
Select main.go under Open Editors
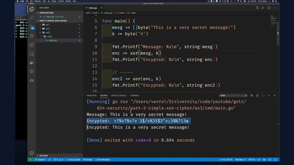pyautogui.click(x=60, y=16)
